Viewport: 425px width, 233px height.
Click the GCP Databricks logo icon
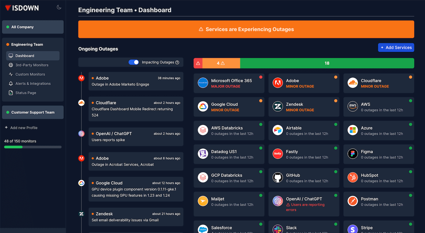(x=203, y=177)
